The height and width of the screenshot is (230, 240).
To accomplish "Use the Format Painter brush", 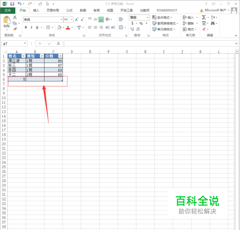I will 15,29.
